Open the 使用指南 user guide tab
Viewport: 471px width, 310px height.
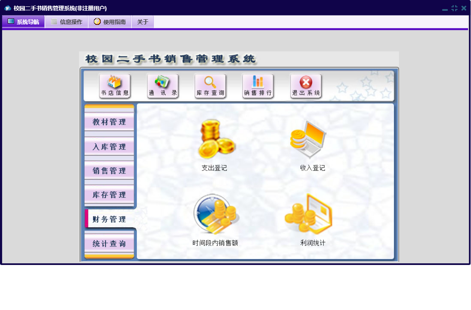[x=110, y=22]
